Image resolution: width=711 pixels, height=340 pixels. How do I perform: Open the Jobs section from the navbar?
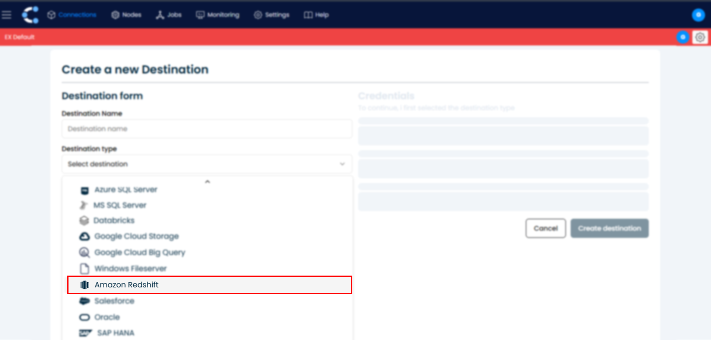(169, 15)
